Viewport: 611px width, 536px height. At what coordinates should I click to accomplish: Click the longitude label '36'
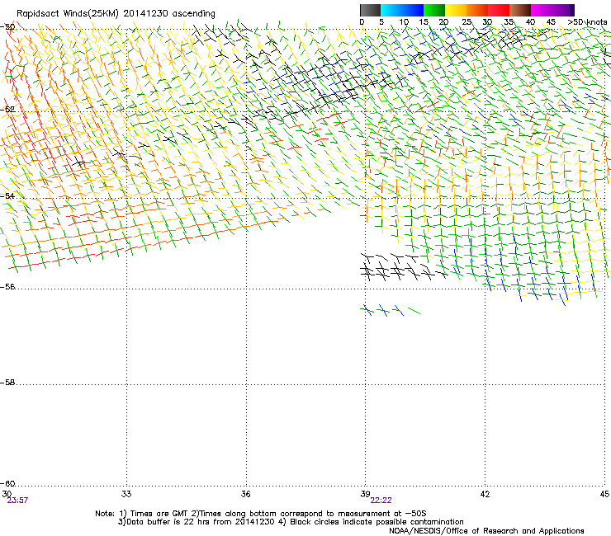tap(245, 494)
